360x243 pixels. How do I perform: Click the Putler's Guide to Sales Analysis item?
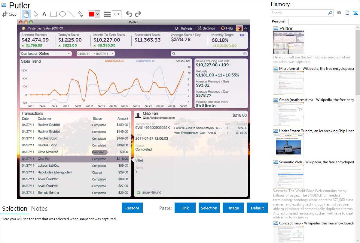[x=198, y=128]
